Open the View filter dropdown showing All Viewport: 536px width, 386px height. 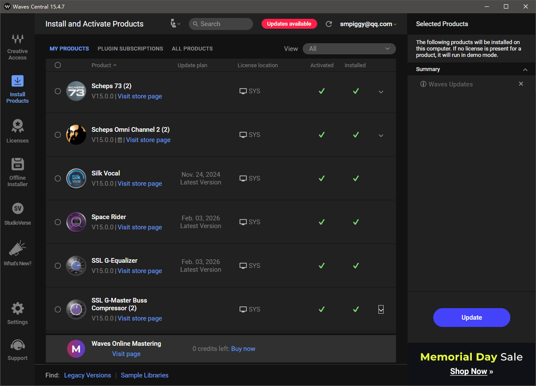click(x=349, y=49)
